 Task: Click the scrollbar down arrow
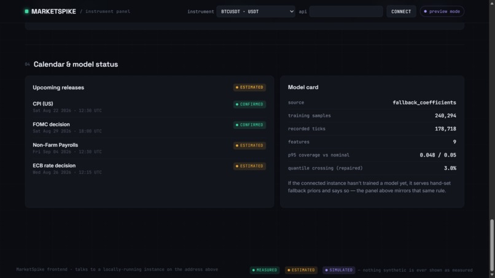click(492, 275)
